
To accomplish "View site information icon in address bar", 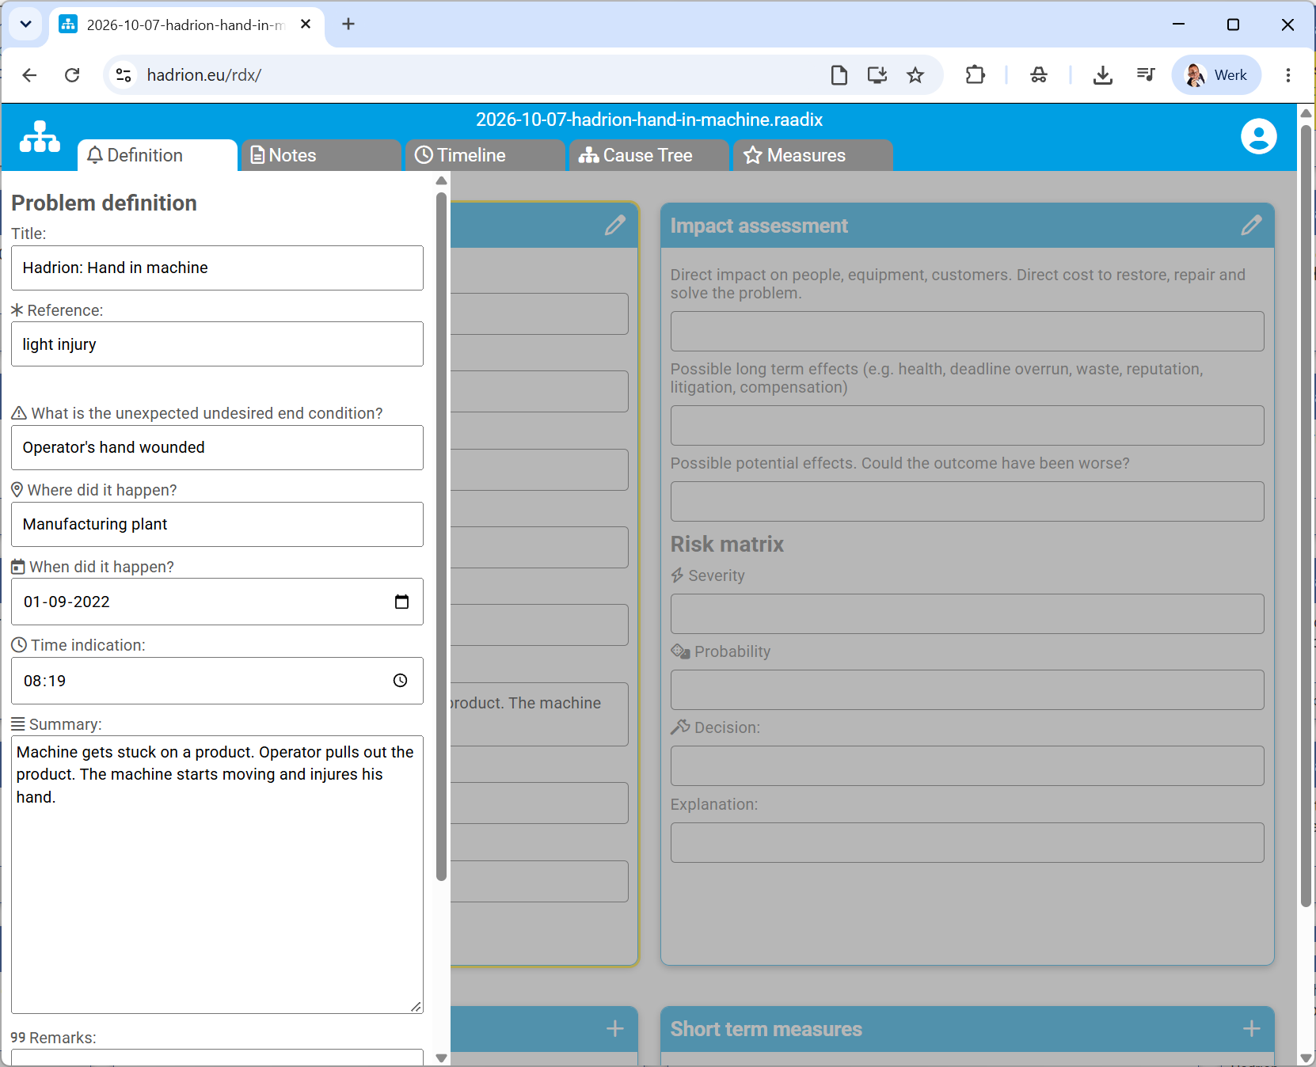I will [x=124, y=75].
